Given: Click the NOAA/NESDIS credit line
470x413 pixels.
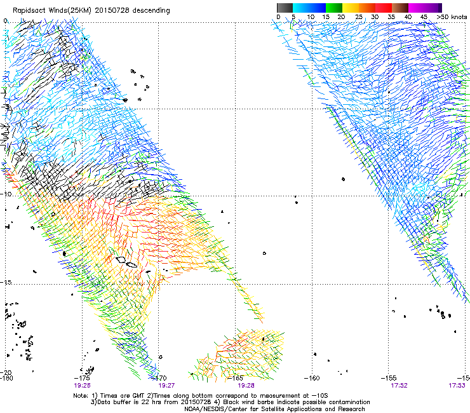Looking at the screenshot, I should (x=274, y=409).
